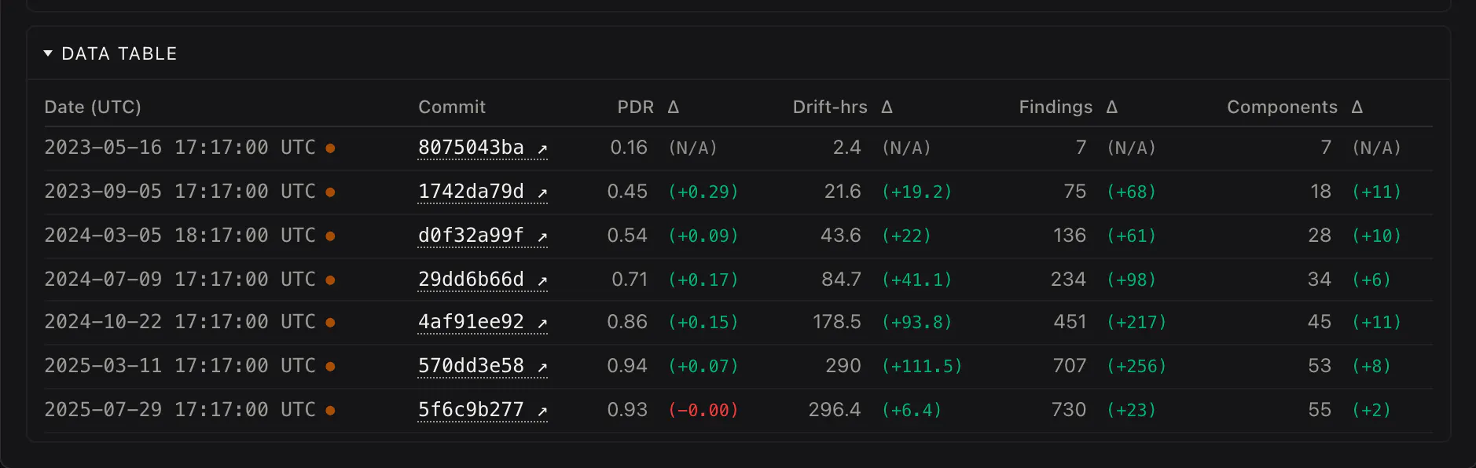Click red PDR delta (-0.00)

pyautogui.click(x=703, y=410)
